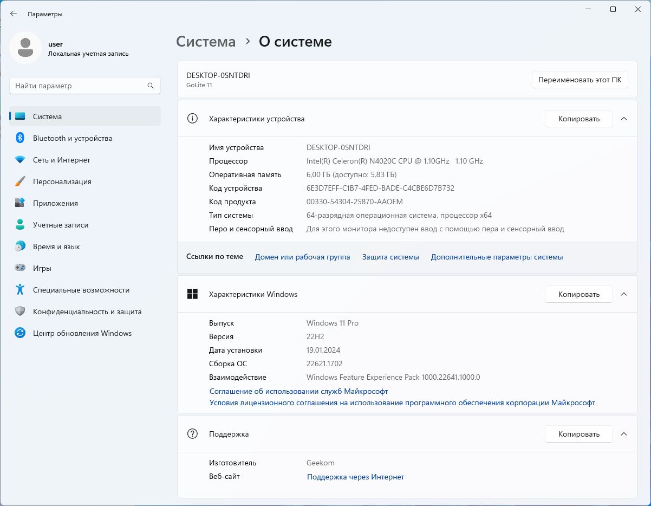Click the Учетные записи person icon

20,225
